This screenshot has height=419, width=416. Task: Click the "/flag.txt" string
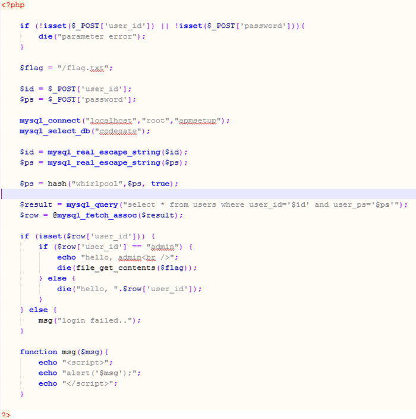[83, 68]
